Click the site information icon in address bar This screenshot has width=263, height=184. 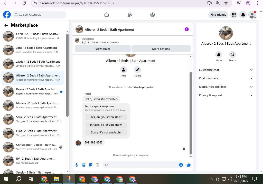point(35,3)
